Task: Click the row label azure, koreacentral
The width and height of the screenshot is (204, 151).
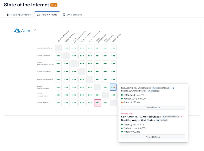Action: point(45,79)
